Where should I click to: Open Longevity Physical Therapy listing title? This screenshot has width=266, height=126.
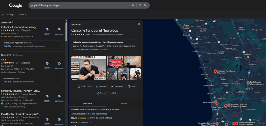pyautogui.click(x=21, y=91)
